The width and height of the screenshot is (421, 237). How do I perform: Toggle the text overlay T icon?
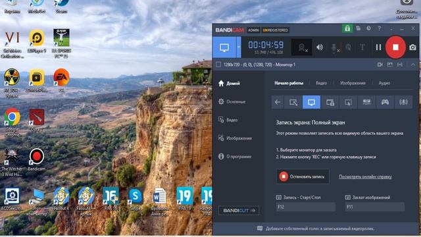362,47
